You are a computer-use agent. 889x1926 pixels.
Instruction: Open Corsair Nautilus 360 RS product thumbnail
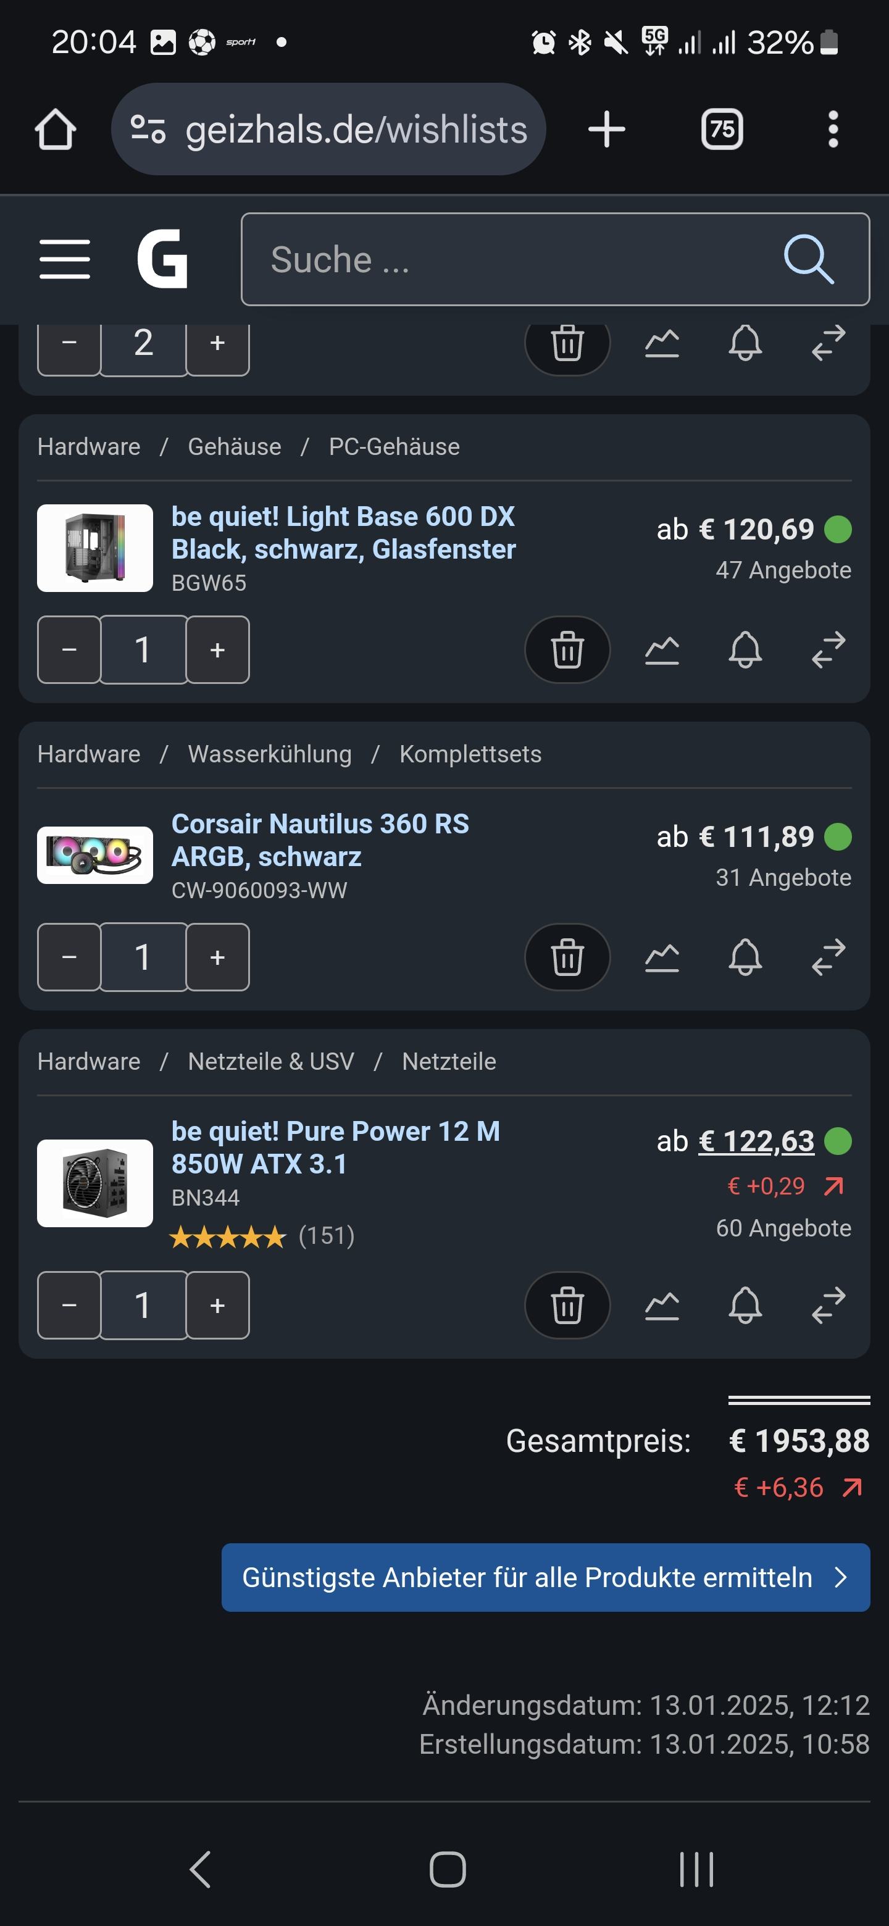pos(95,856)
